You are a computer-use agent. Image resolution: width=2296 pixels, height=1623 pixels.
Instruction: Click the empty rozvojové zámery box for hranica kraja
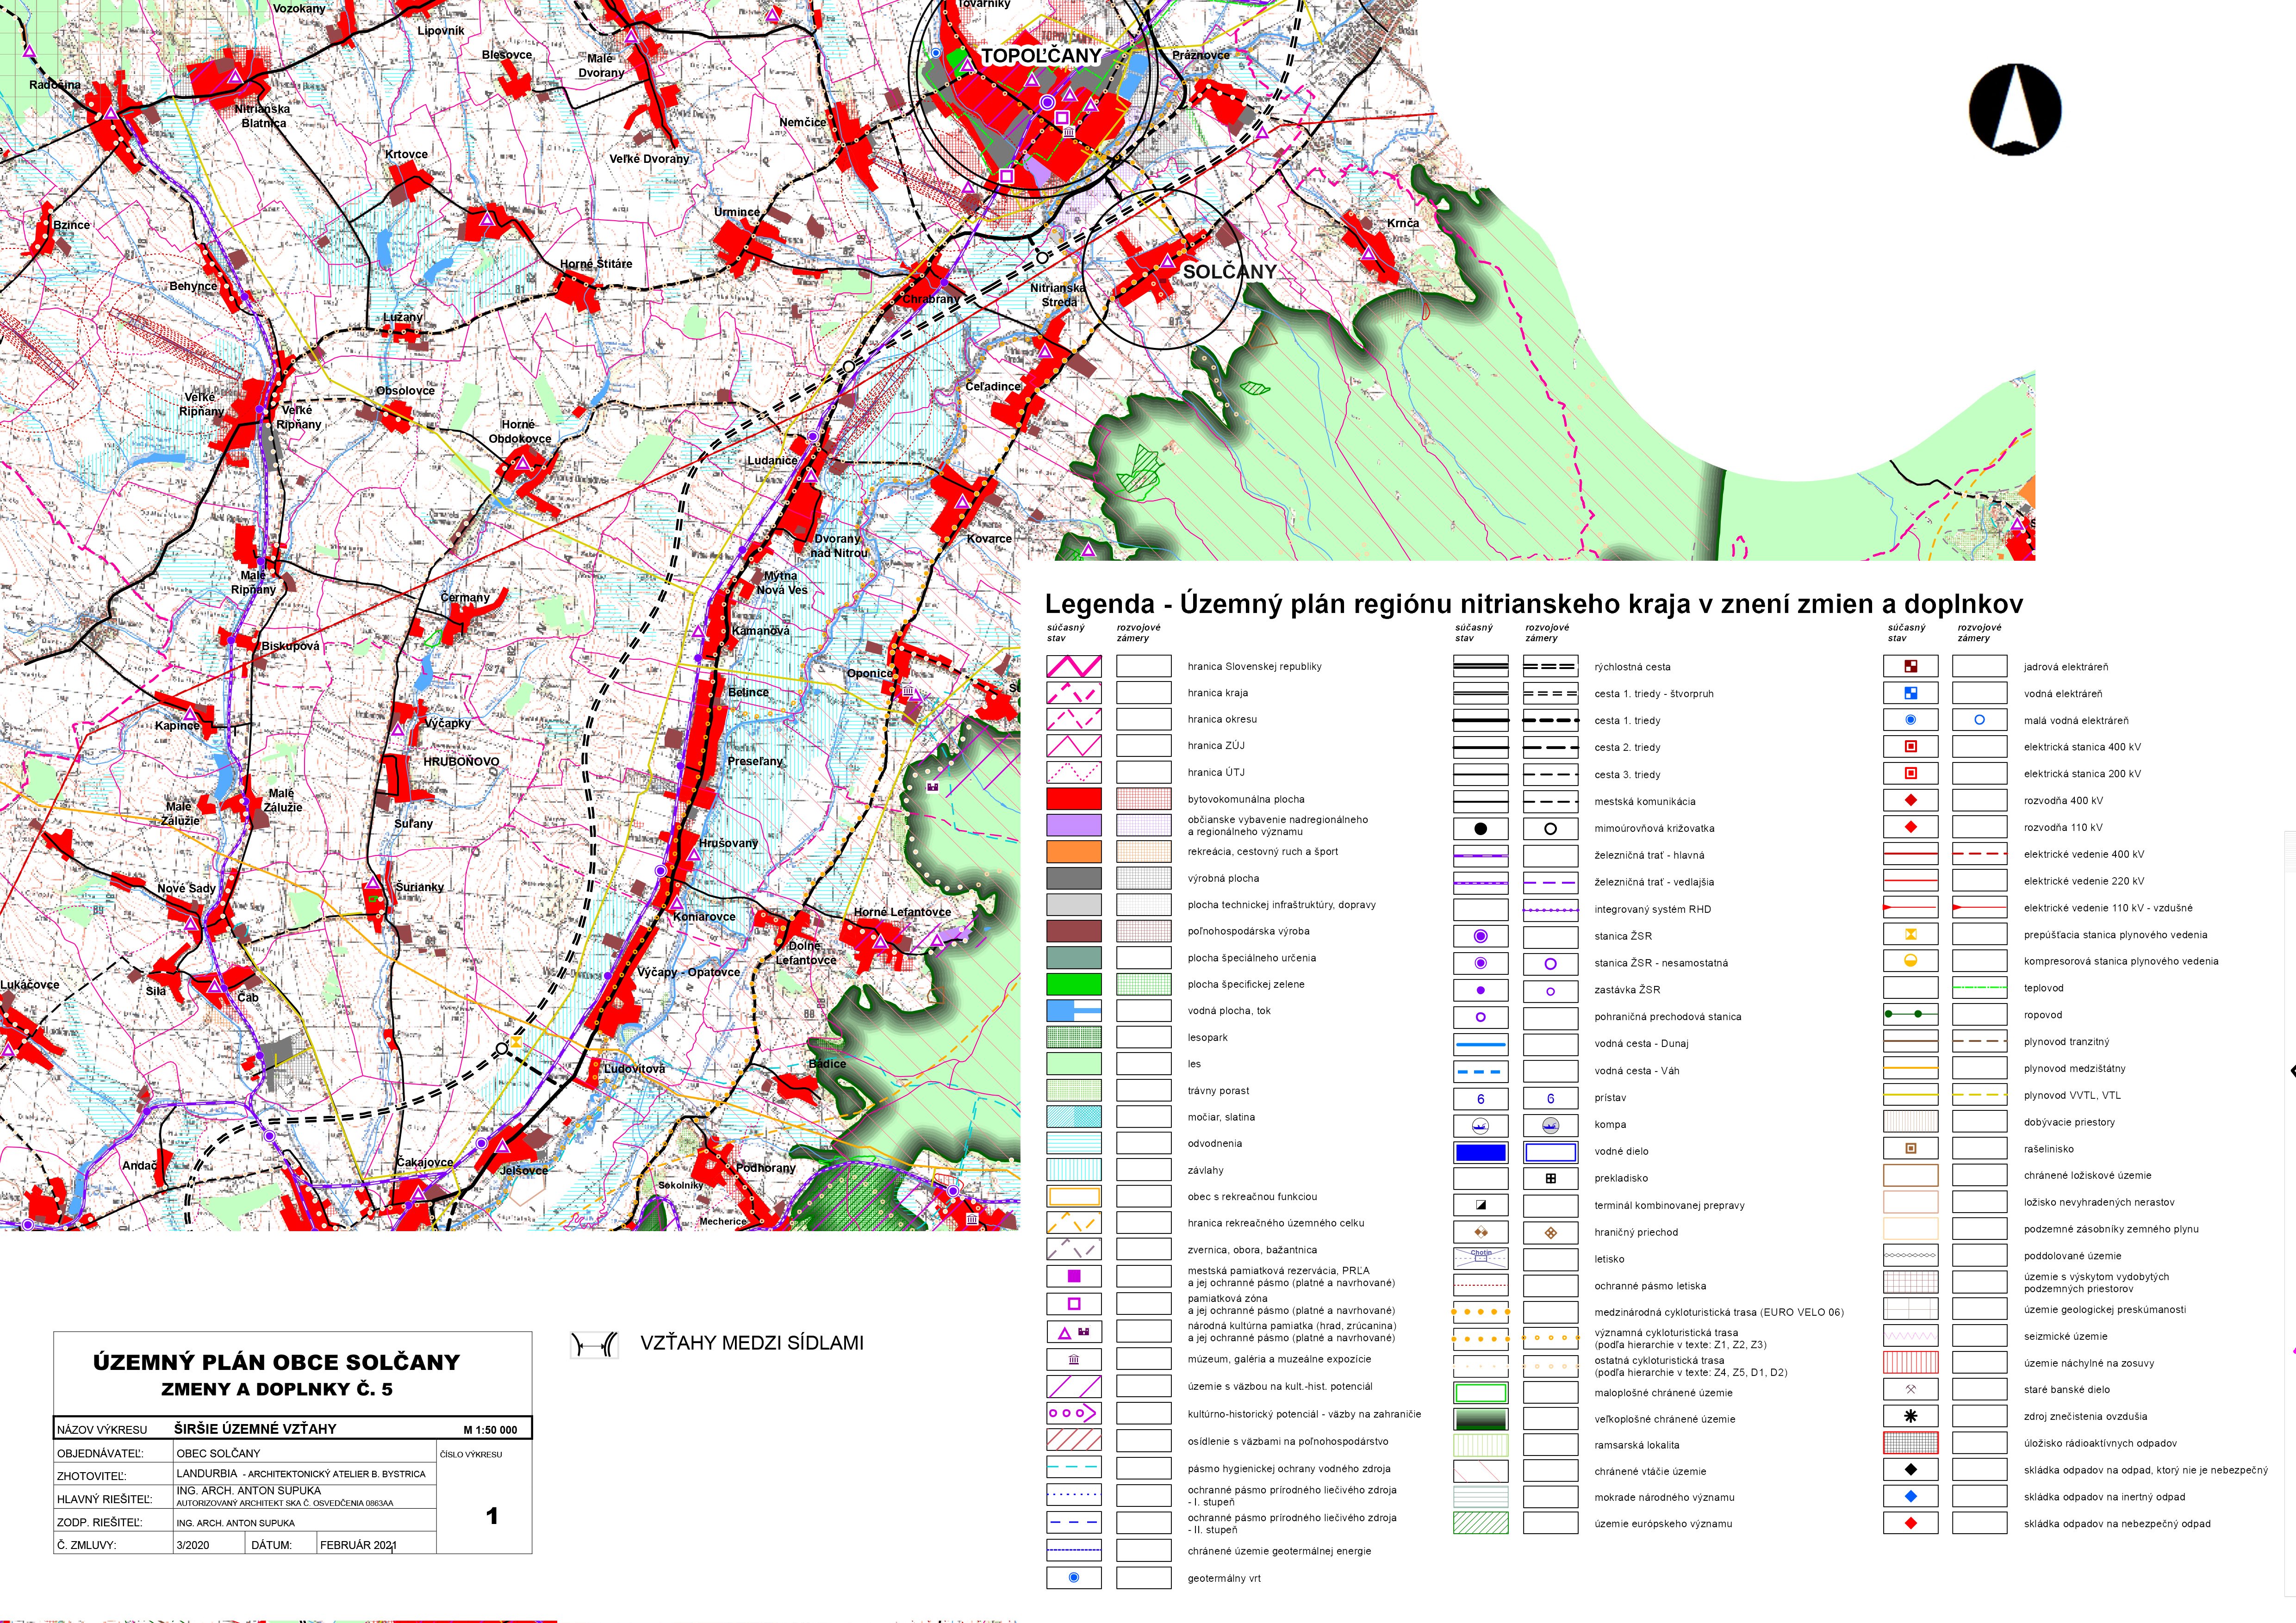[x=1143, y=693]
